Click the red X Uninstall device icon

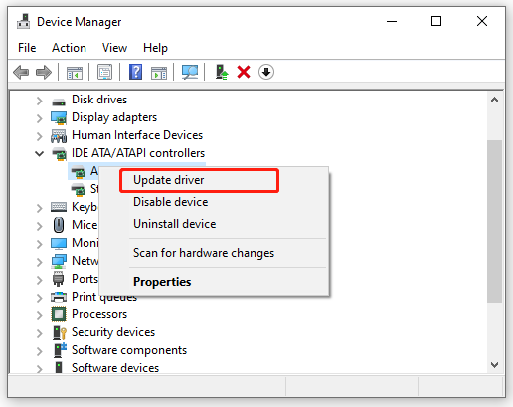coord(244,72)
